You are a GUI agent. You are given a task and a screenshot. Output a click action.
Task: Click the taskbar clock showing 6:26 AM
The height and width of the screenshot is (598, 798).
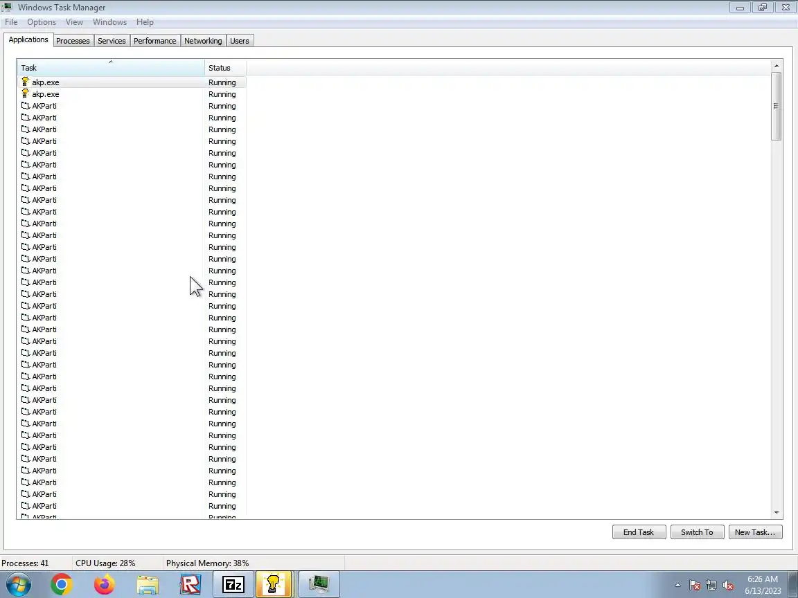[x=763, y=585]
